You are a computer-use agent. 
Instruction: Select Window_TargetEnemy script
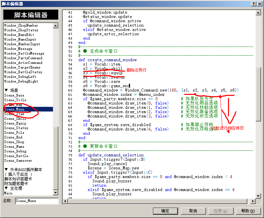pos(22,68)
